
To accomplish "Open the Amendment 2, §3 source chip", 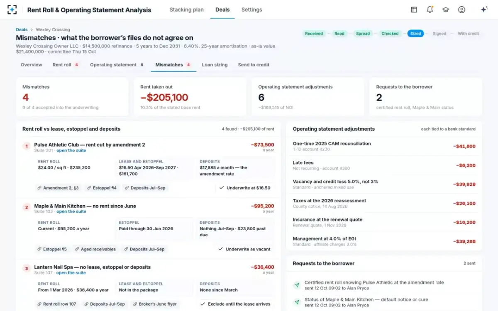I will tap(58, 188).
